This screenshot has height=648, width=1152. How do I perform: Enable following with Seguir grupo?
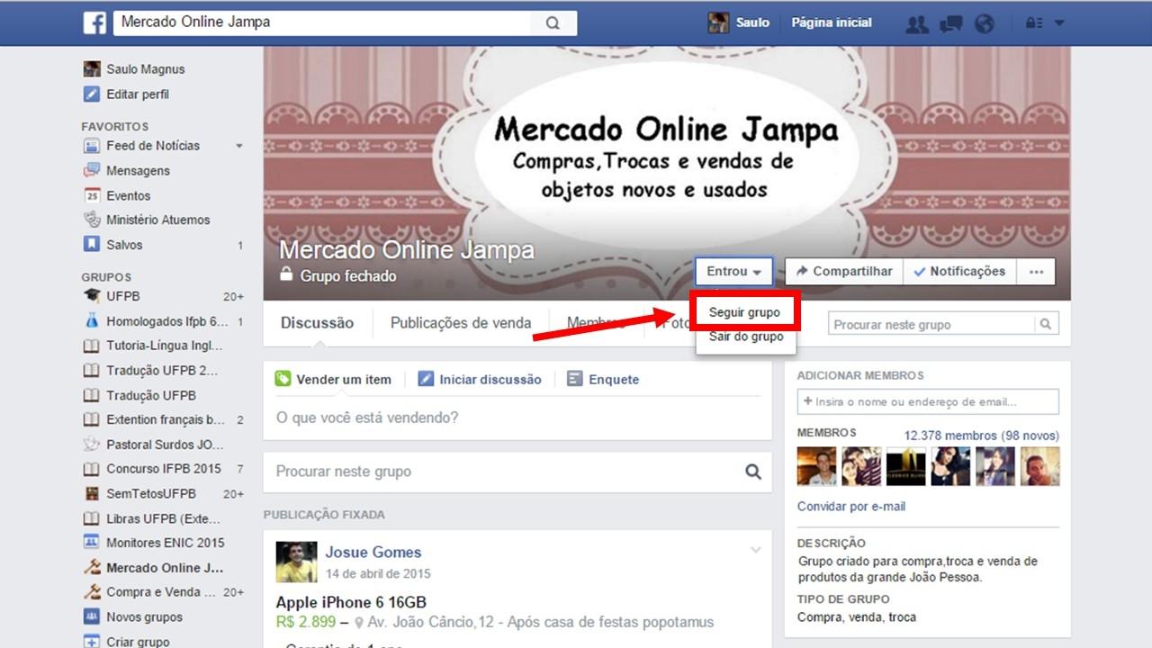tap(744, 310)
